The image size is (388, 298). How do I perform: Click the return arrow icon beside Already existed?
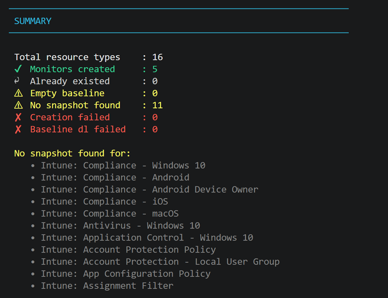(x=18, y=81)
